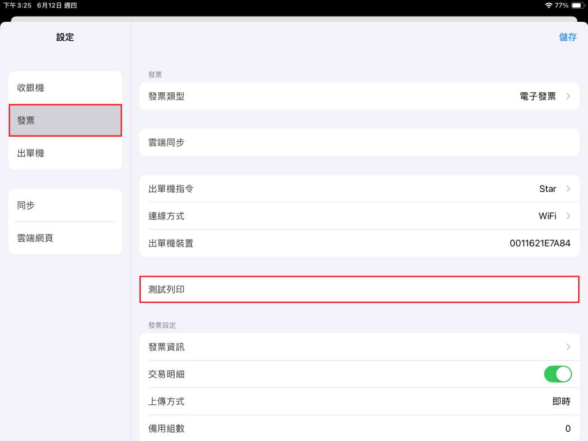This screenshot has width=588, height=441.
Task: Tap the 備用組數 row
Action: click(x=359, y=428)
